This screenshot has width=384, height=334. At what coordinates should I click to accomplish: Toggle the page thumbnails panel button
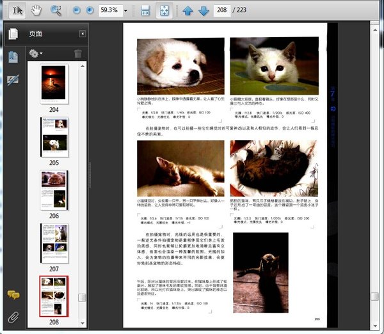click(13, 34)
